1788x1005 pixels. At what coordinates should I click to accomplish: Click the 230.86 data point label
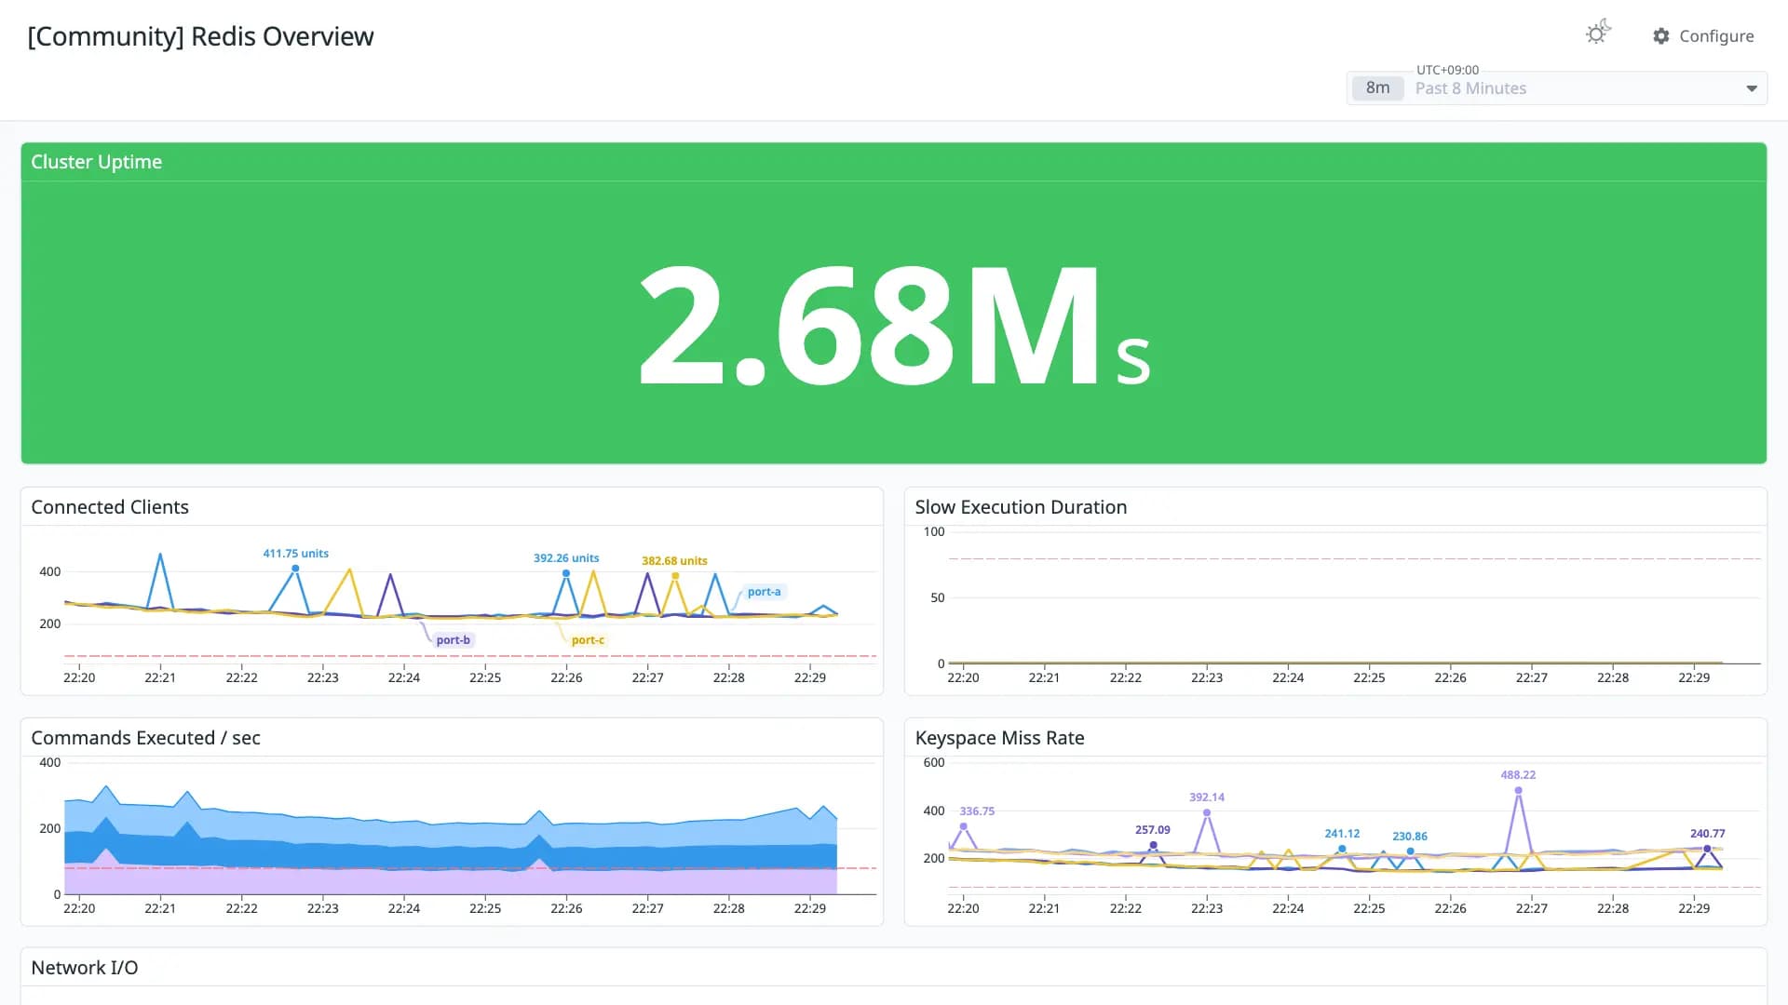coord(1409,837)
